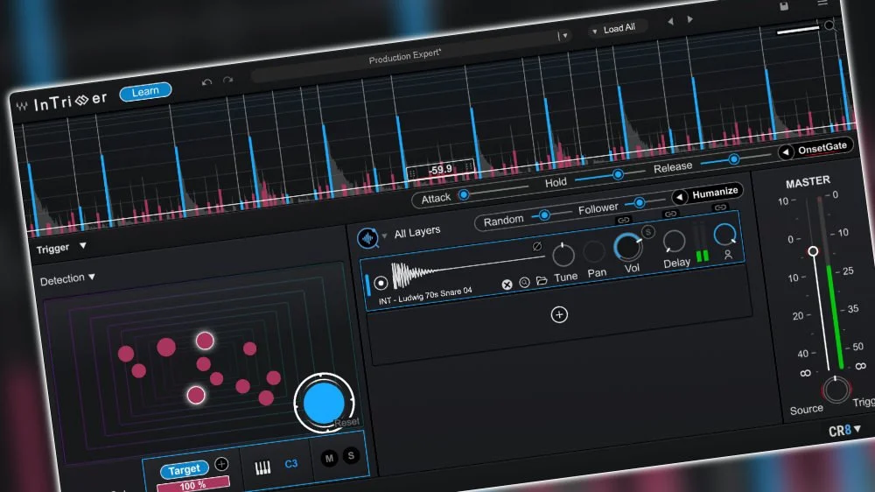This screenshot has width=875, height=492.
Task: Toggle Learn mode on
Action: pos(145,92)
